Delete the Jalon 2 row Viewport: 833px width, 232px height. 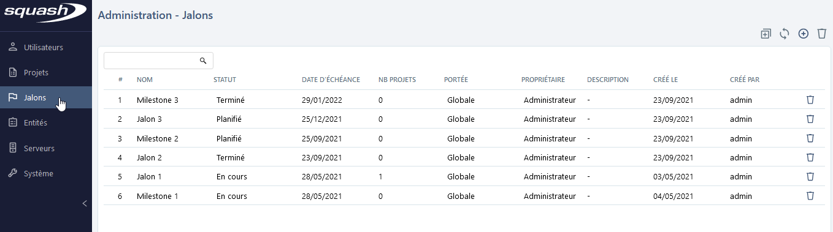(810, 157)
